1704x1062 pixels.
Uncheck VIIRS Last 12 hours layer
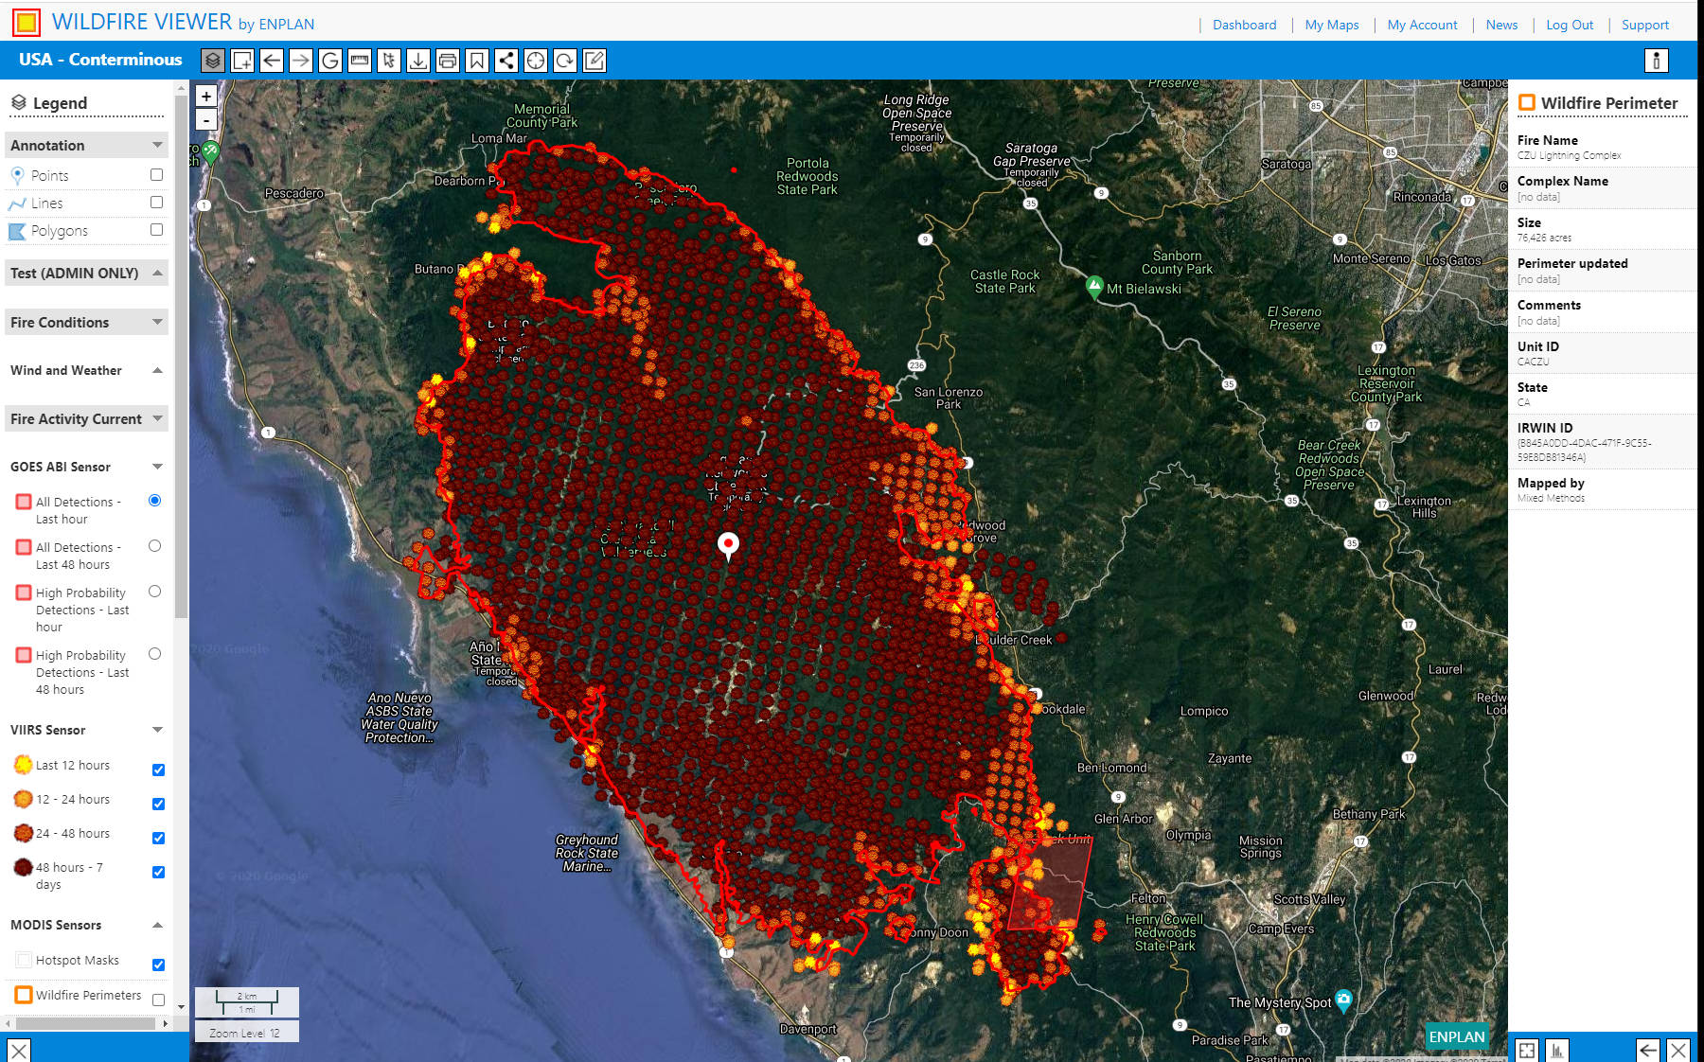point(159,770)
